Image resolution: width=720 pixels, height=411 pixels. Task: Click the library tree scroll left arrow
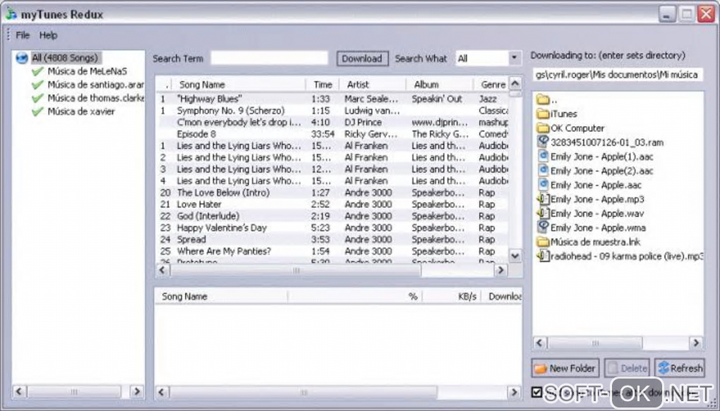point(19,391)
